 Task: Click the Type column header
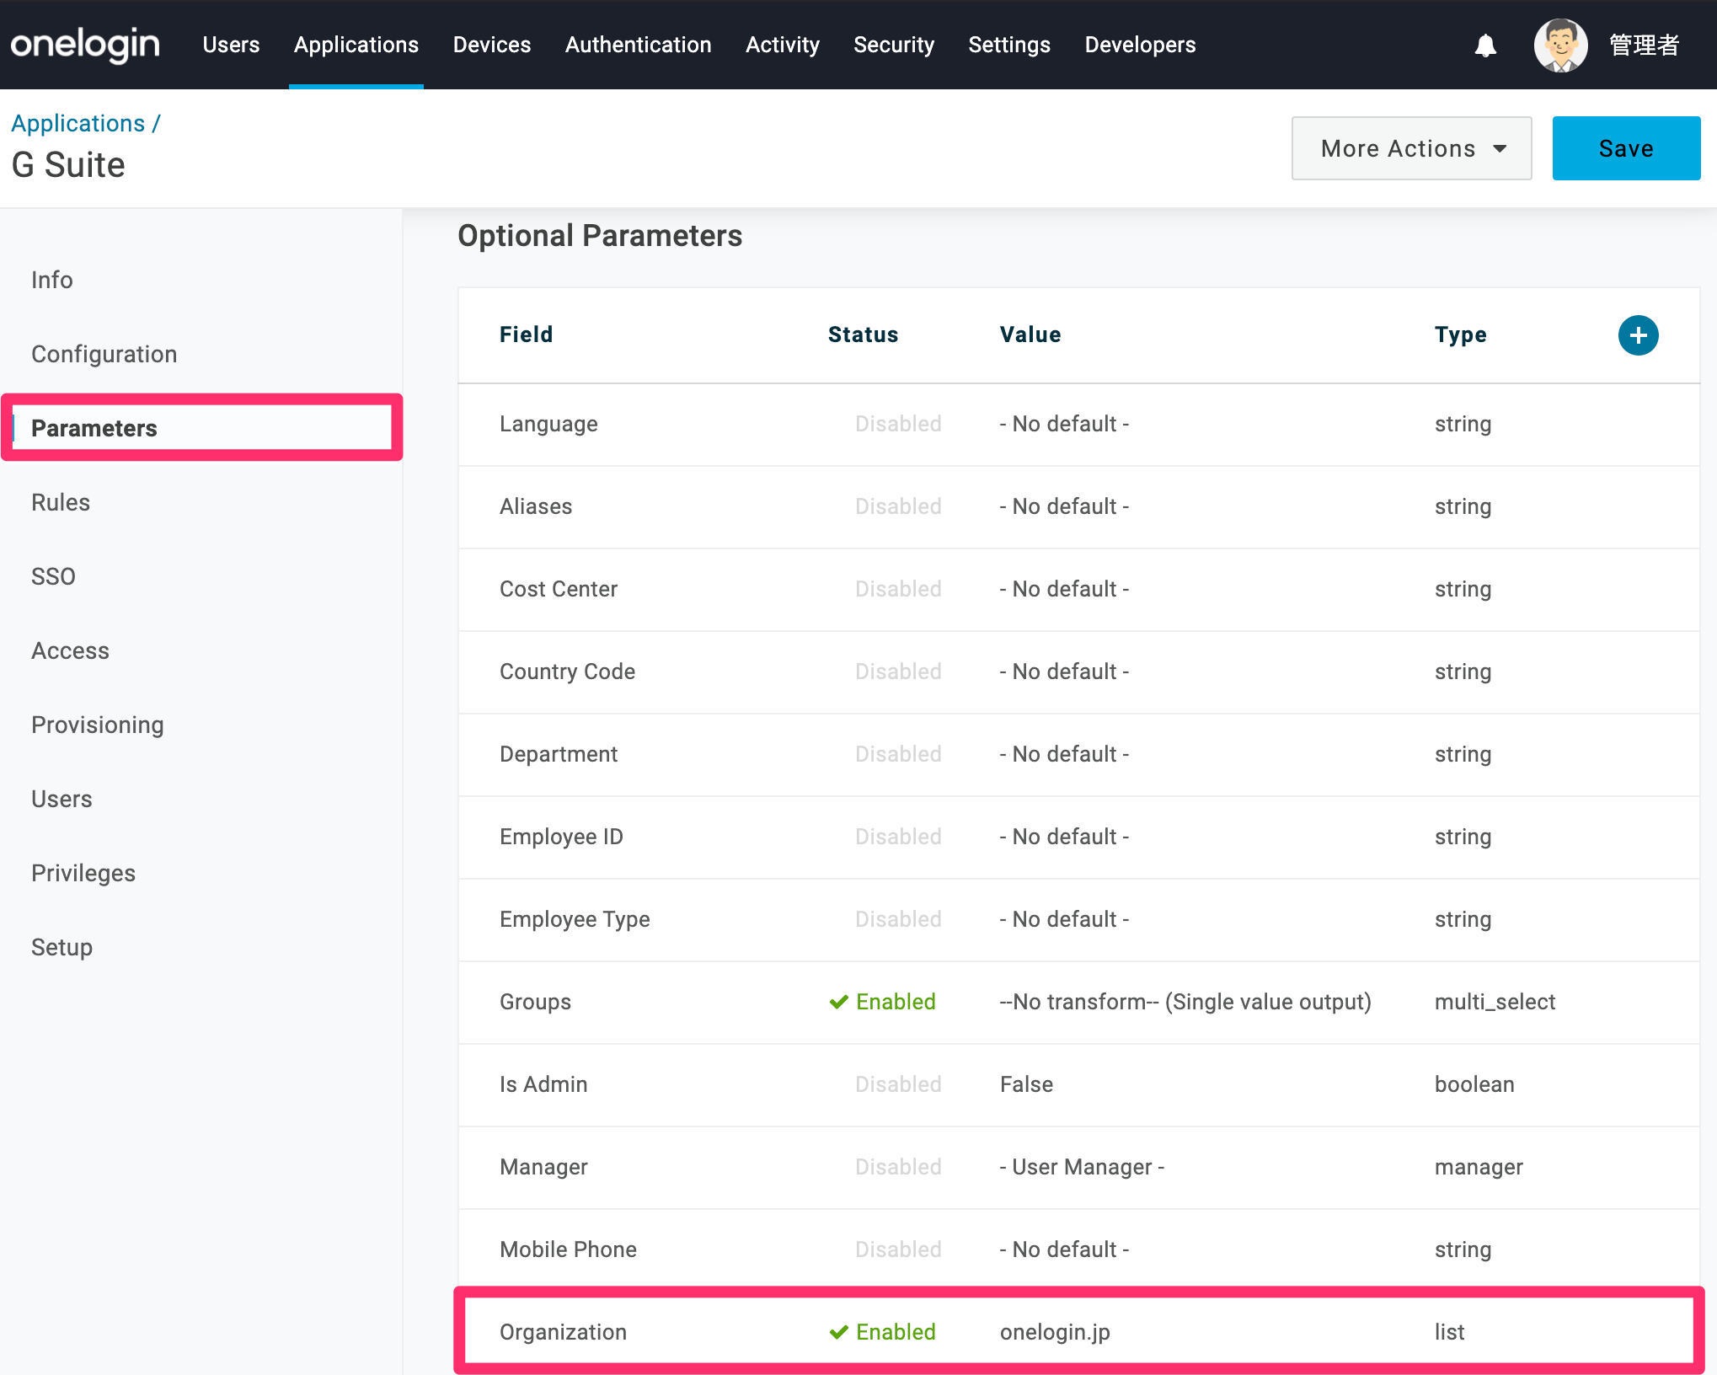pyautogui.click(x=1460, y=334)
